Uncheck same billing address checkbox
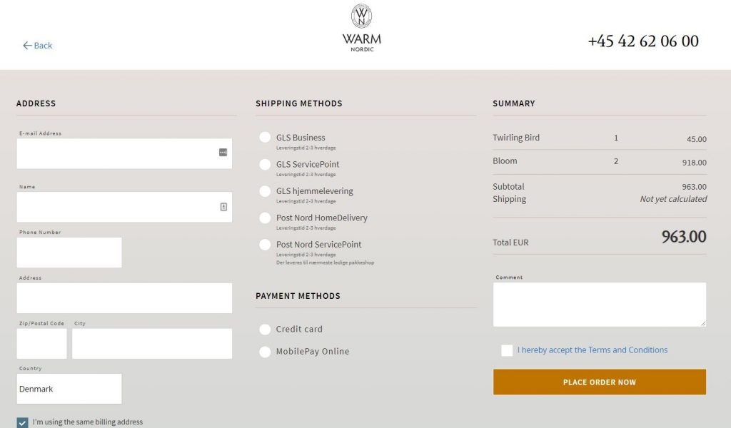This screenshot has width=731, height=428. coord(22,422)
